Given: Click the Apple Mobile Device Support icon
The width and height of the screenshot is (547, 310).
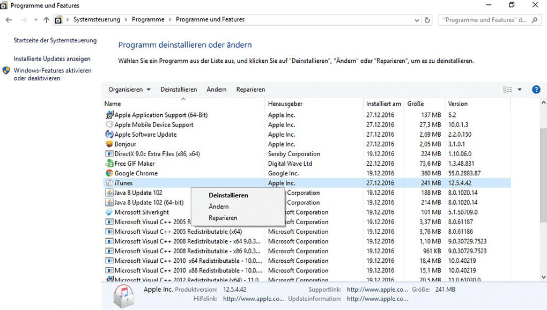Looking at the screenshot, I should click(x=109, y=124).
